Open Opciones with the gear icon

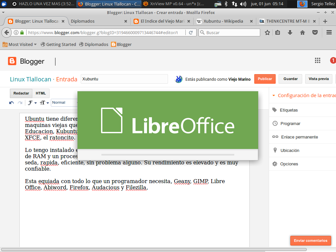point(274,164)
